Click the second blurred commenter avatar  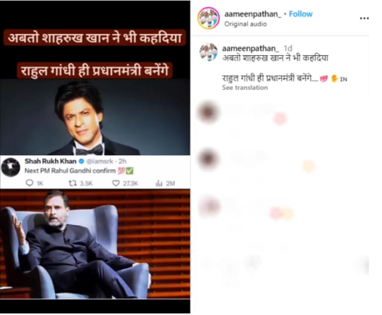click(208, 160)
